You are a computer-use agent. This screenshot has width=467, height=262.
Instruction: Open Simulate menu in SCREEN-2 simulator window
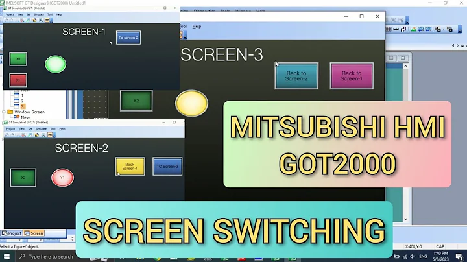pos(41,129)
